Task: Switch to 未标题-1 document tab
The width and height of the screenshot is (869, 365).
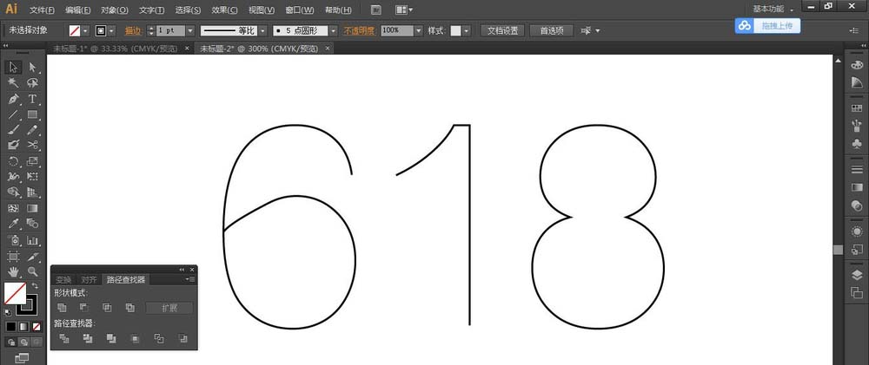Action: (116, 49)
